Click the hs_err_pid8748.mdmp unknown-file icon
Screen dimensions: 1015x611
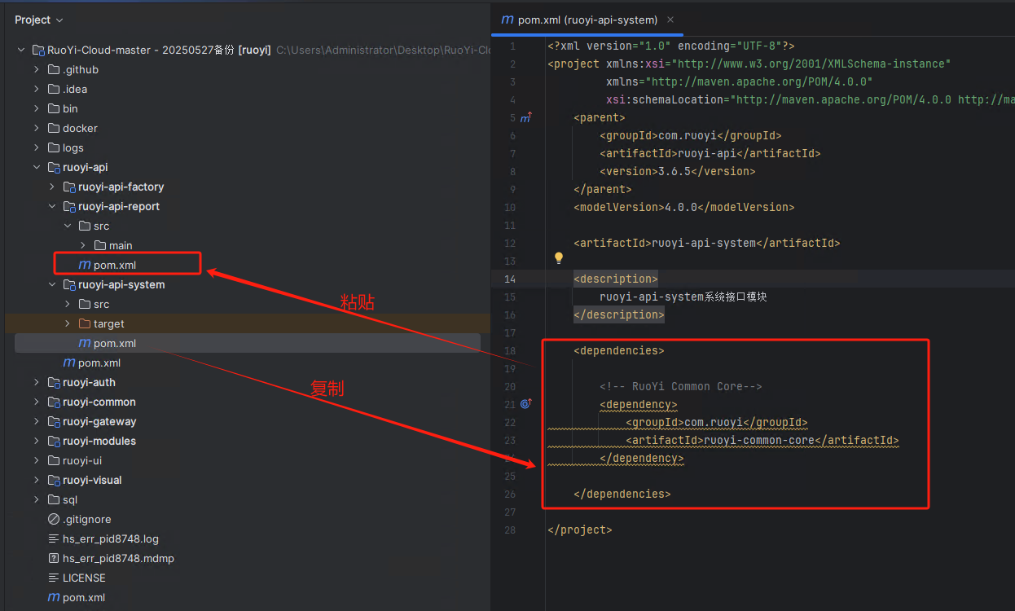pos(54,558)
